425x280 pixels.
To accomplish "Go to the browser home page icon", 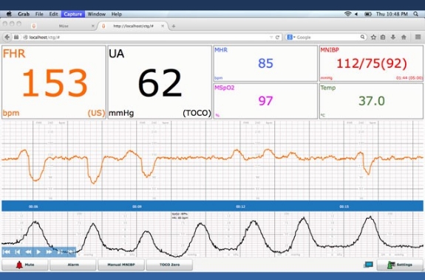I will (404, 38).
